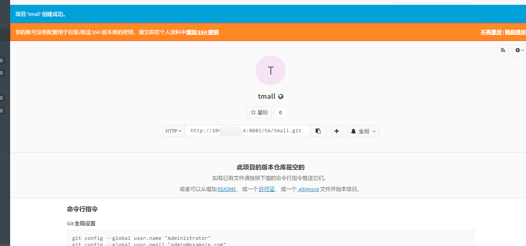Image resolution: width=526 pixels, height=246 pixels.
Task: Click 不再显示 to dismiss warning
Action: tap(491, 32)
